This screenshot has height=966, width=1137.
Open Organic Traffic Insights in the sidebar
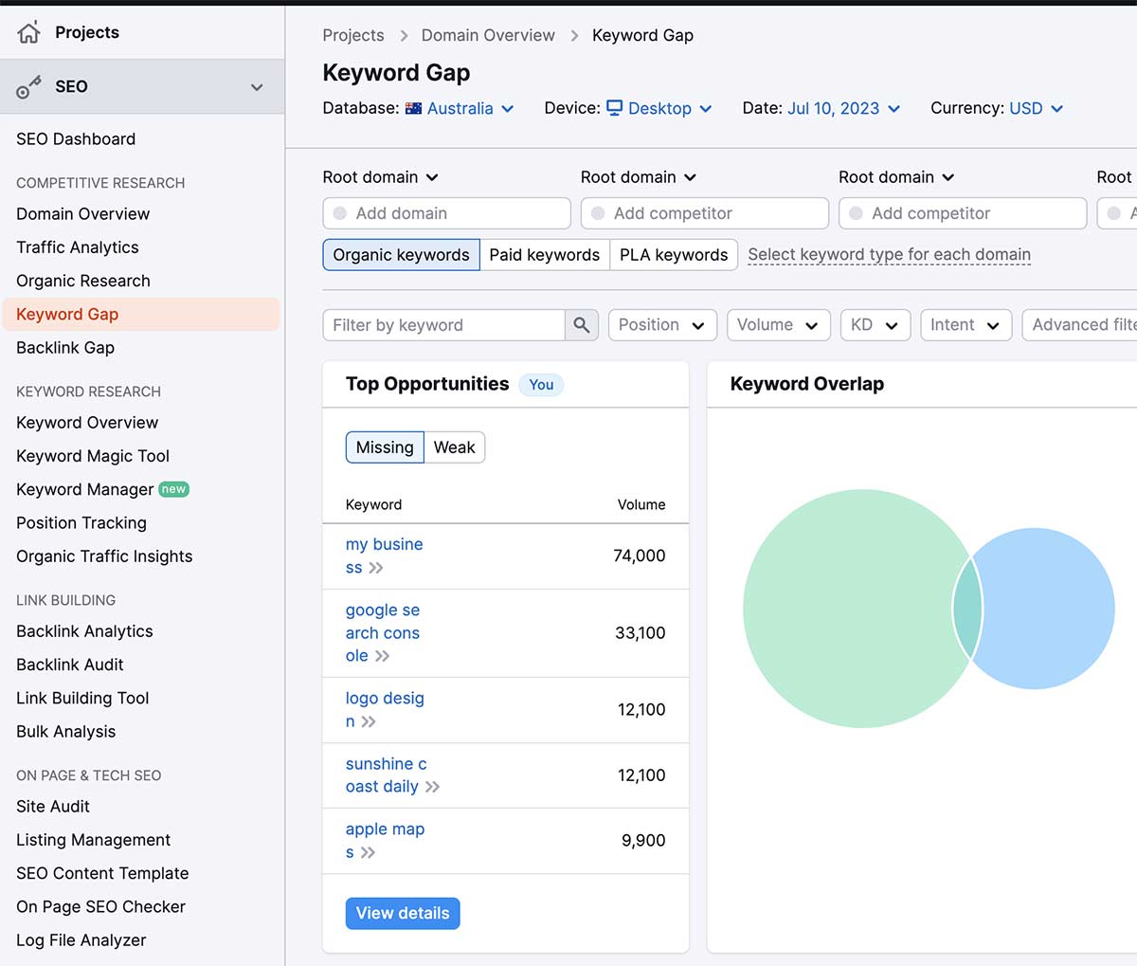click(x=104, y=556)
